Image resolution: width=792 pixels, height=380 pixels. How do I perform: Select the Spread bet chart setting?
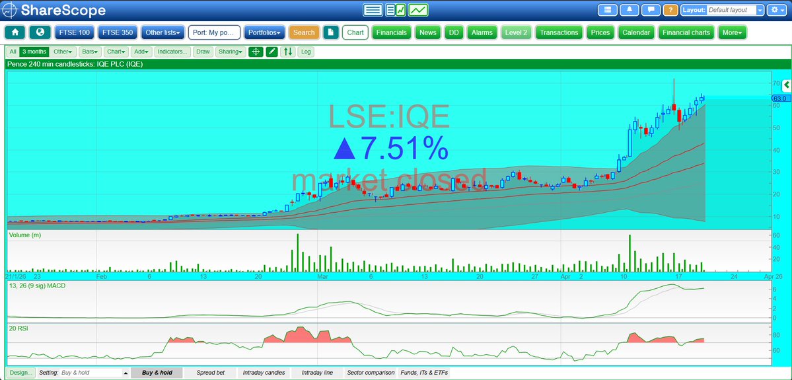pyautogui.click(x=210, y=373)
